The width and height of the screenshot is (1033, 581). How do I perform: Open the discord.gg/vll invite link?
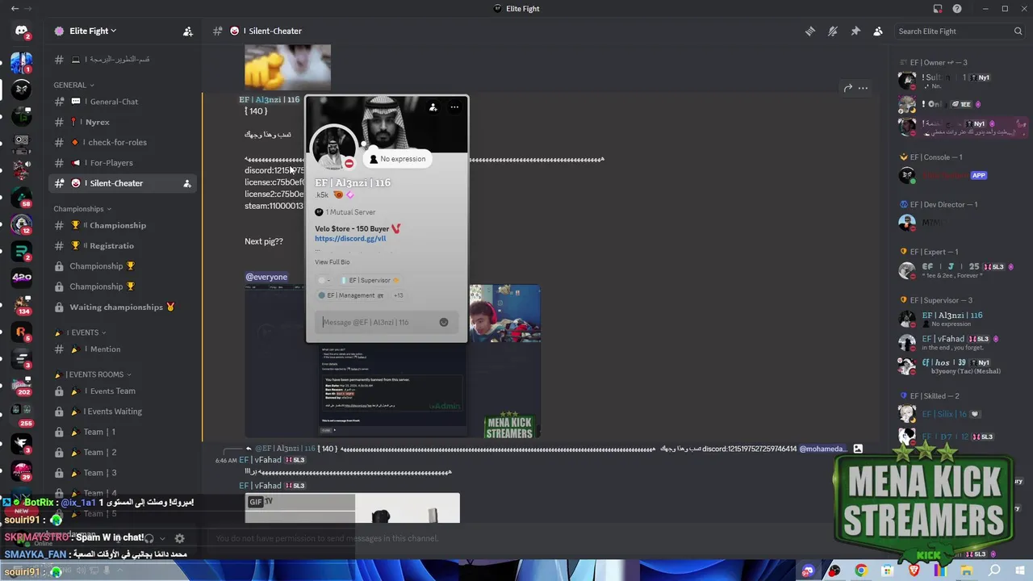pos(350,239)
